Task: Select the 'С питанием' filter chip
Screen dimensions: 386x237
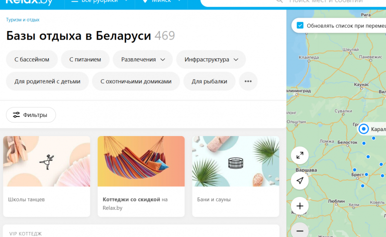Action: [x=85, y=59]
